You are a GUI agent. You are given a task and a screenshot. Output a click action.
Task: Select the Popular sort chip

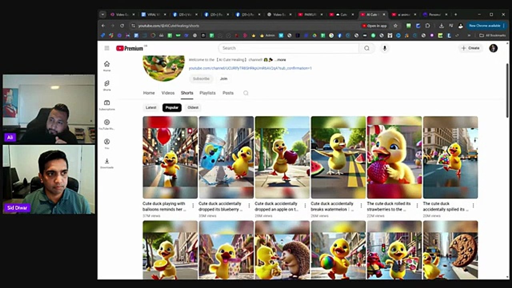click(x=172, y=108)
